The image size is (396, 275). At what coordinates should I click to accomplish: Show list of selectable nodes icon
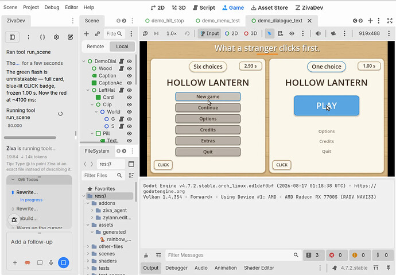point(280,33)
